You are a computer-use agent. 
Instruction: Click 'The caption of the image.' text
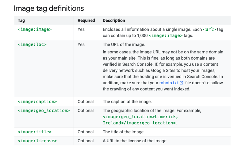tap(127, 102)
